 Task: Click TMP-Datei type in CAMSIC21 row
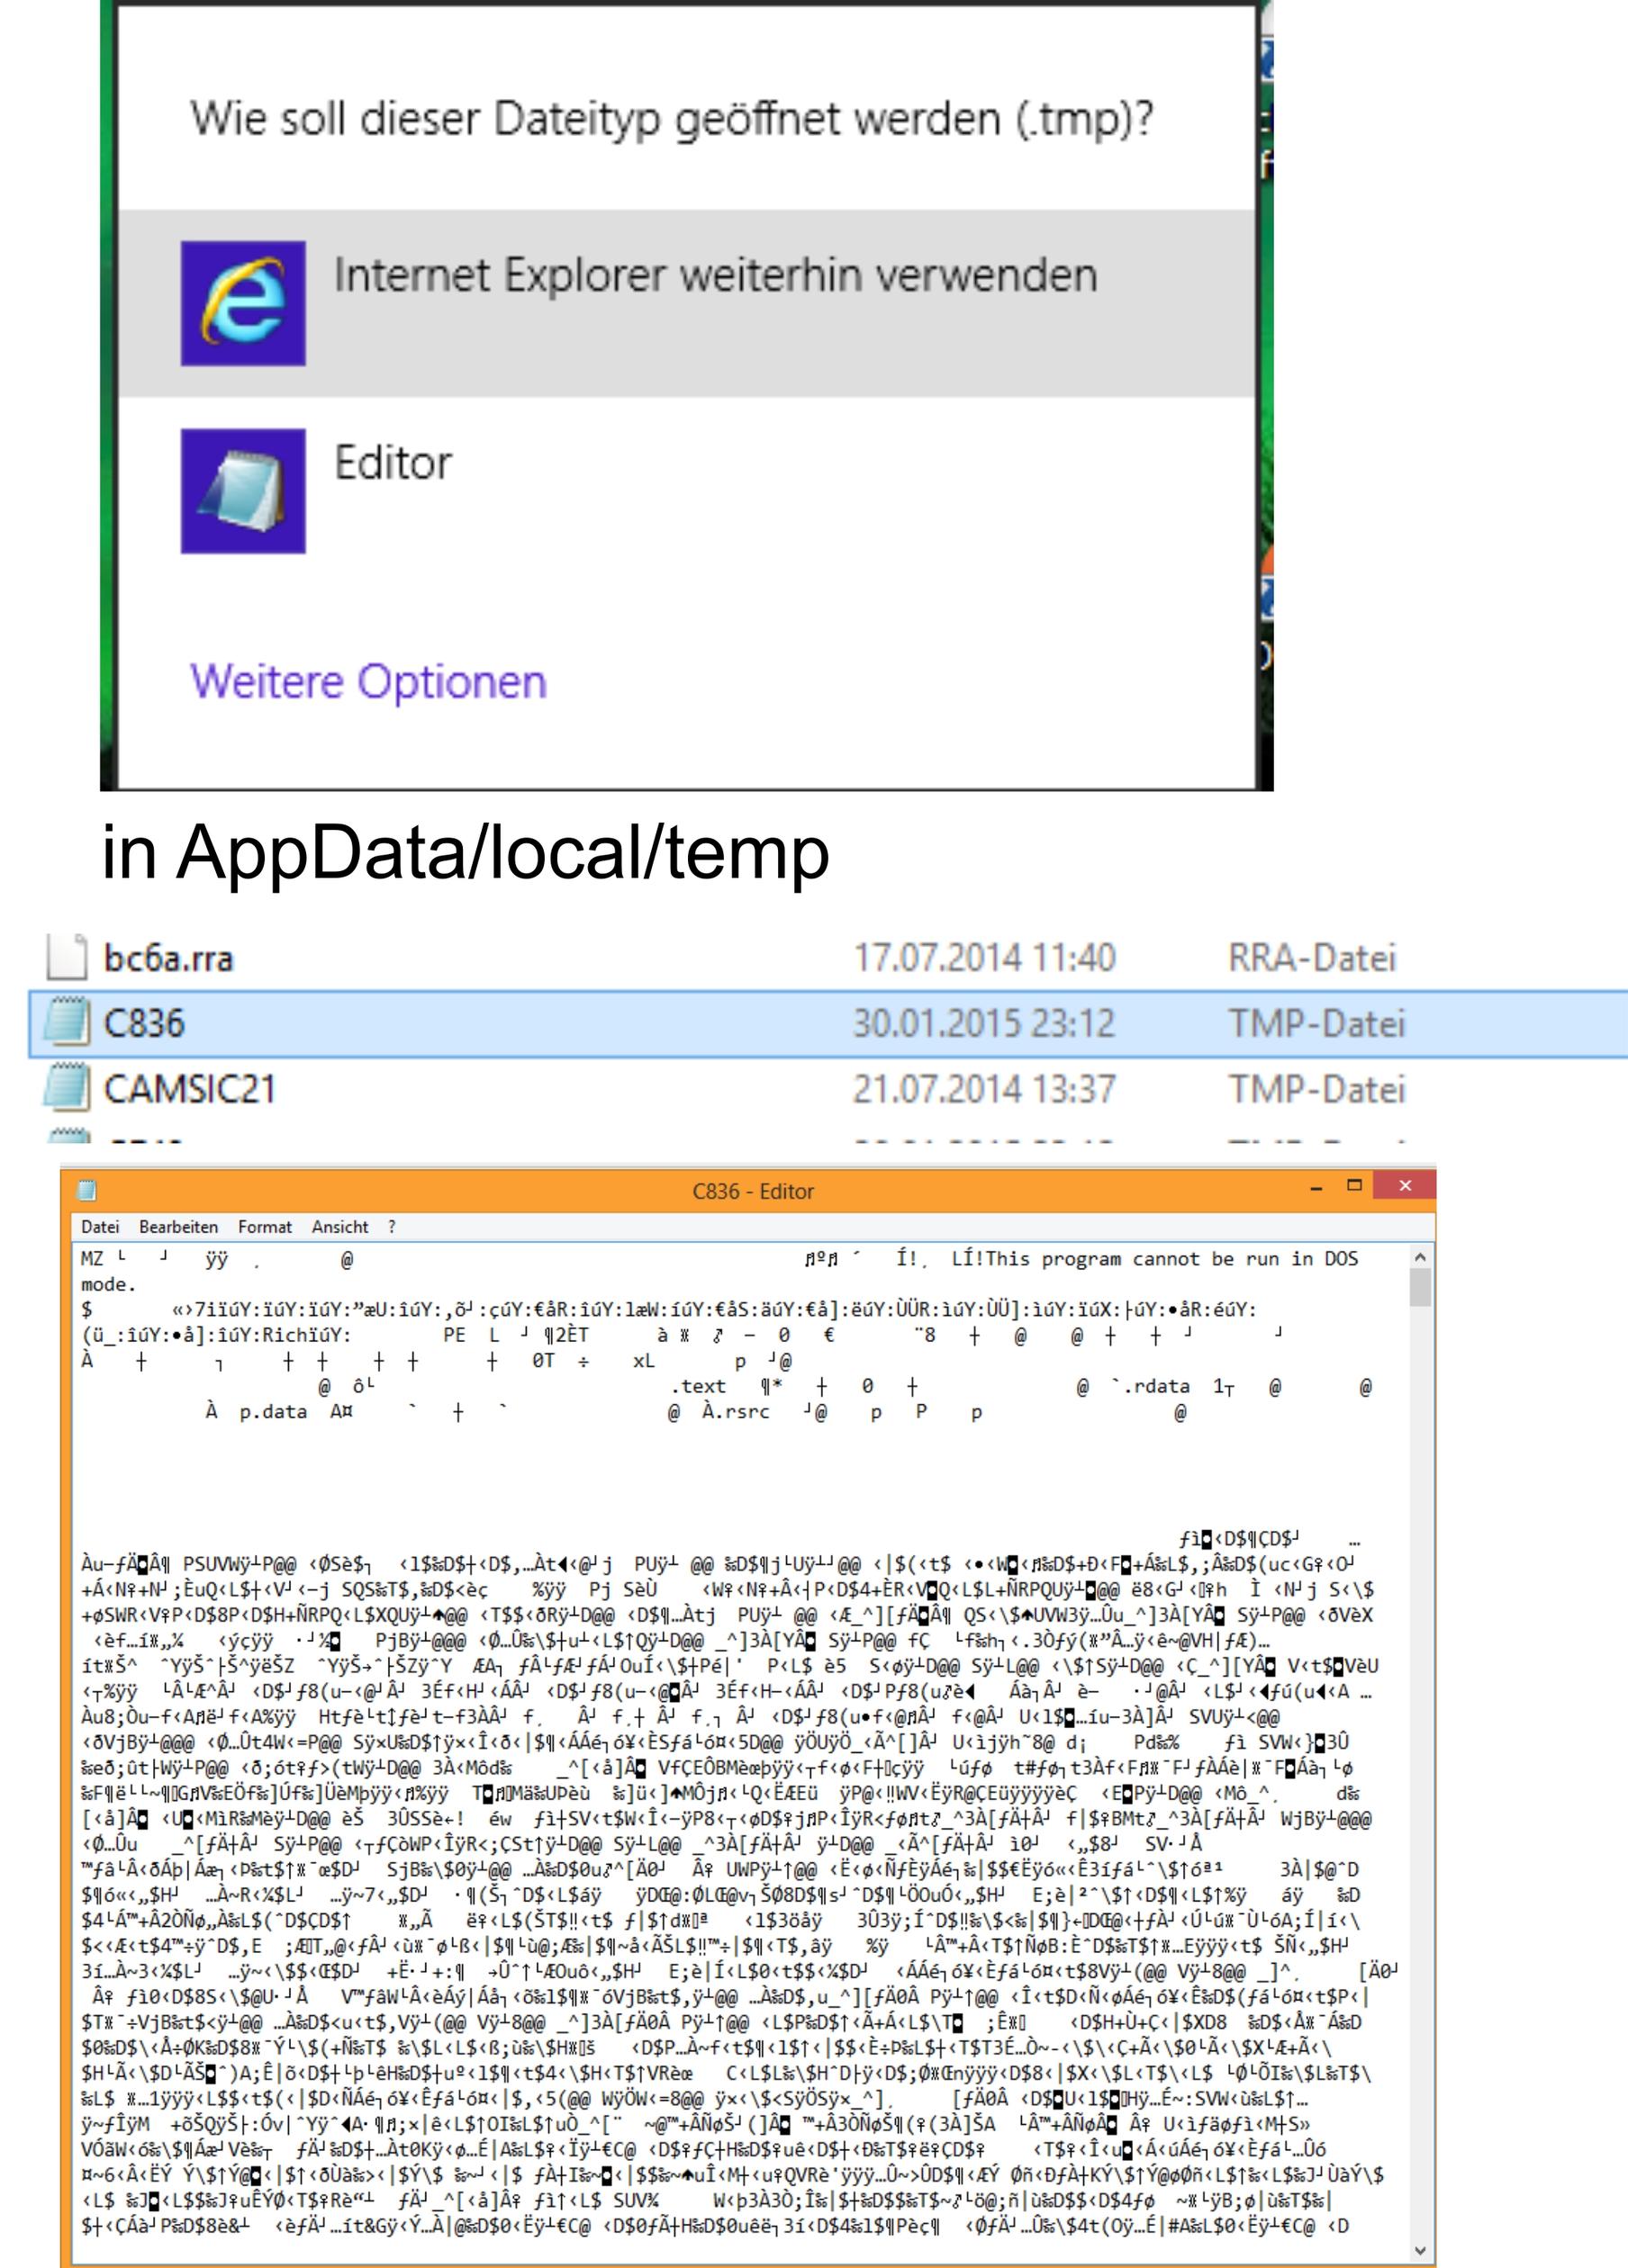(x=1316, y=1089)
